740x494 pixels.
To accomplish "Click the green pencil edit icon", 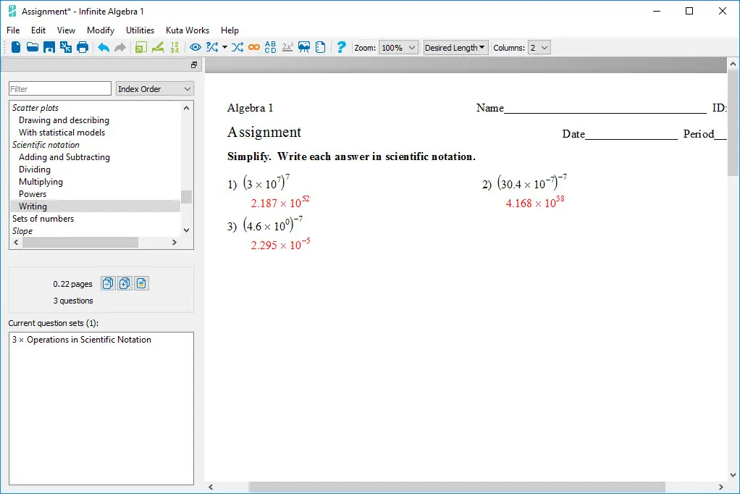I will pyautogui.click(x=158, y=47).
